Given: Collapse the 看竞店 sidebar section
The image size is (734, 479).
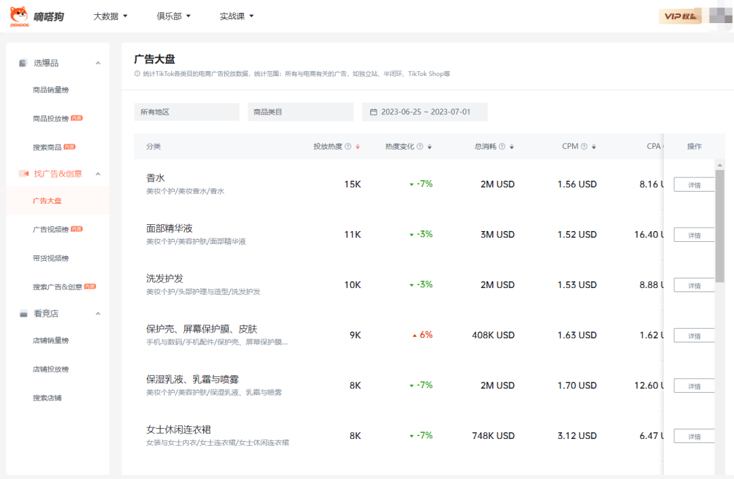Looking at the screenshot, I should point(98,314).
